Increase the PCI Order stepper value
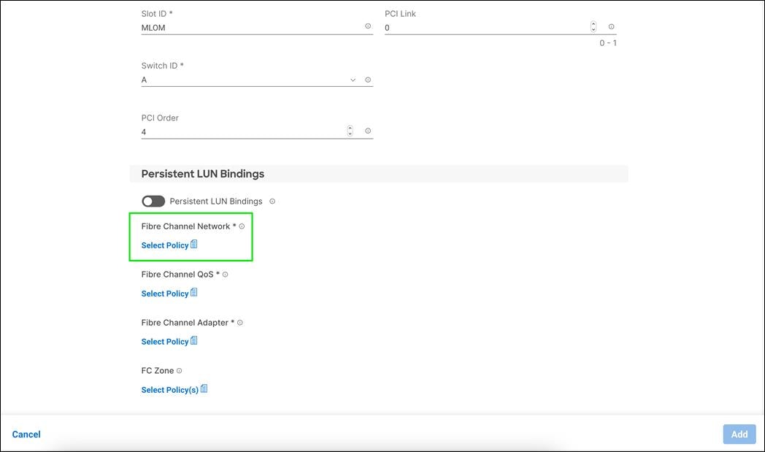The image size is (765, 452). click(350, 128)
